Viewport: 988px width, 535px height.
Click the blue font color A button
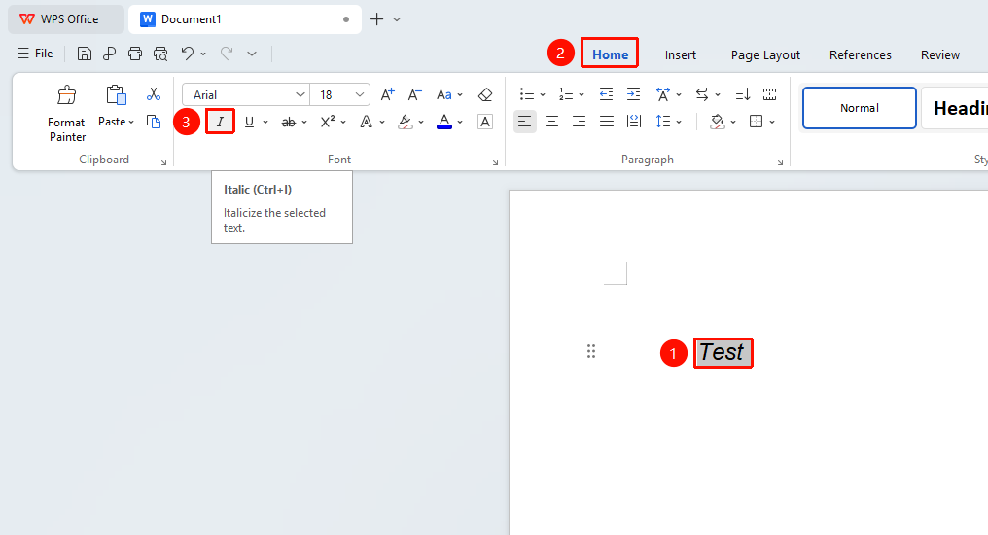(444, 122)
